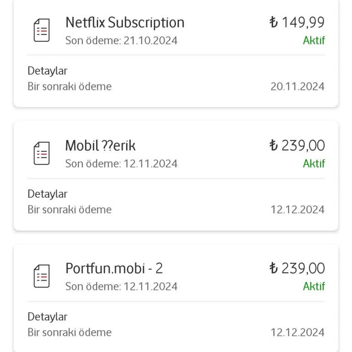This screenshot has width=352, height=352.
Task: Click the Netflix Subscription document icon
Action: coord(42,31)
